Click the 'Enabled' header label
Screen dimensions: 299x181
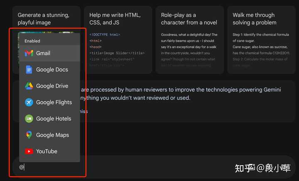(x=32, y=41)
